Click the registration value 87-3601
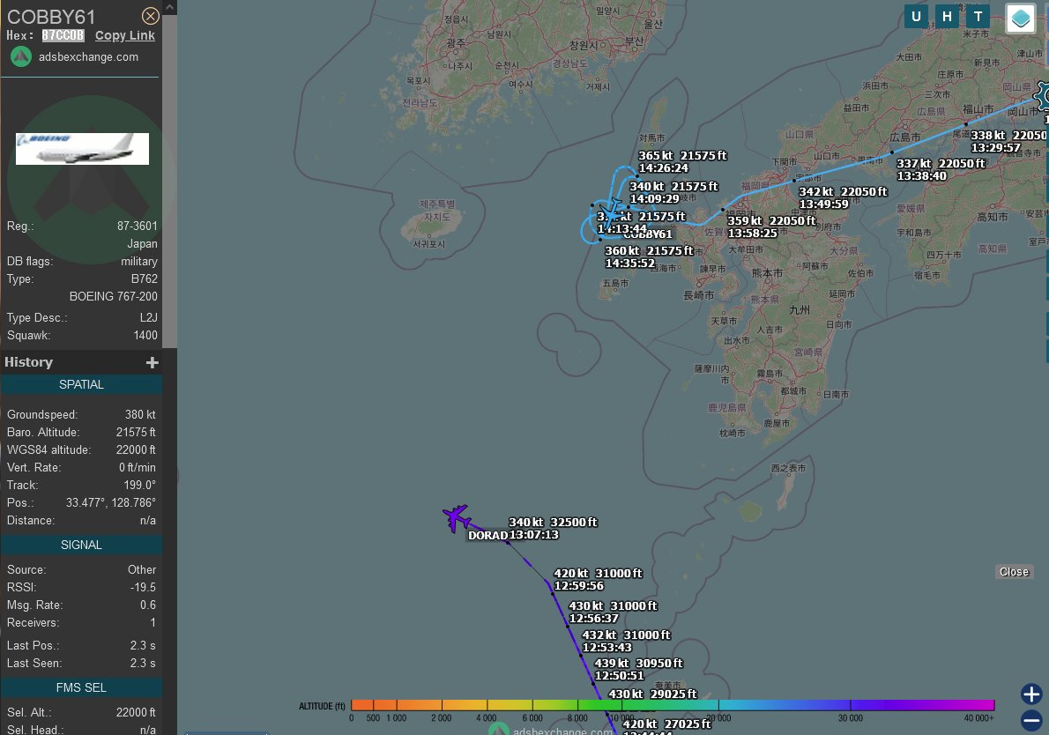Viewport: 1049px width, 735px height. 138,226
